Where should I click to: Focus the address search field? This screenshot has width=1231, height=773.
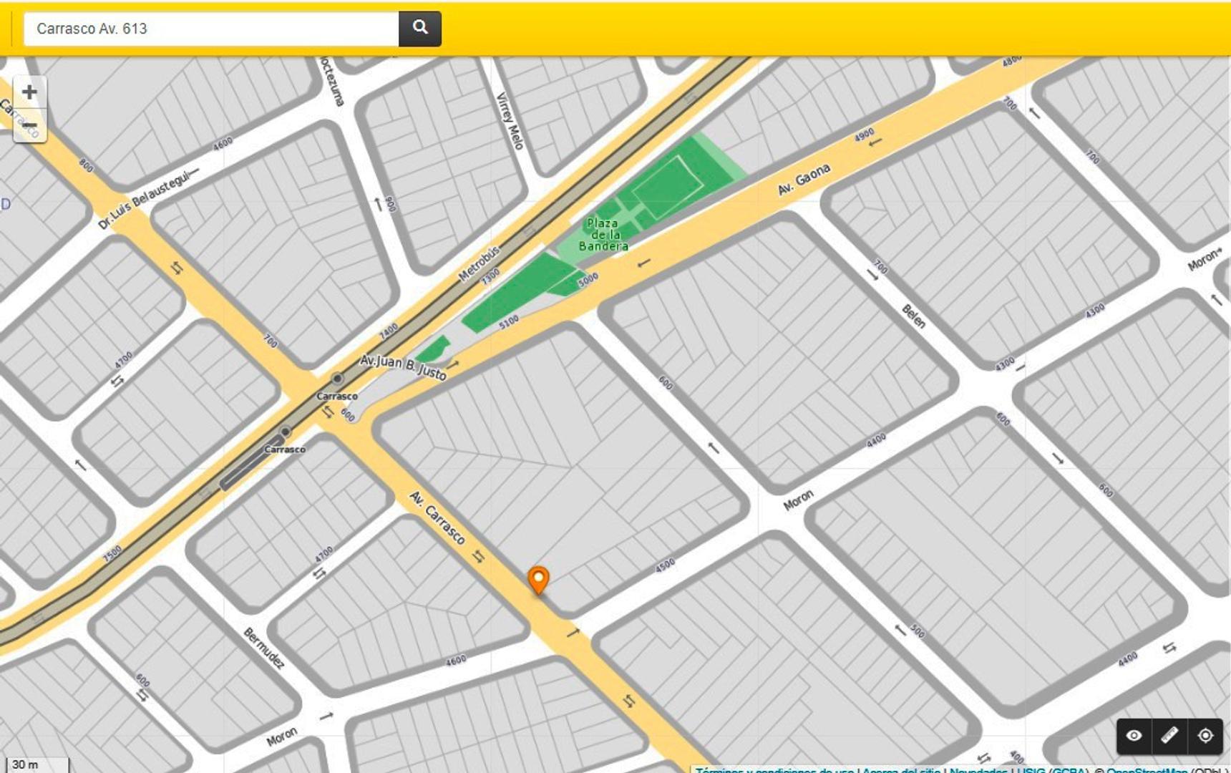pyautogui.click(x=211, y=29)
